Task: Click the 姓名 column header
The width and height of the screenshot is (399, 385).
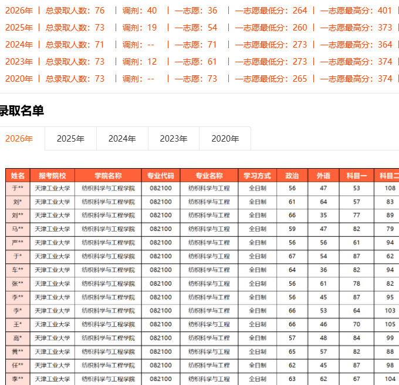Action: tap(18, 176)
